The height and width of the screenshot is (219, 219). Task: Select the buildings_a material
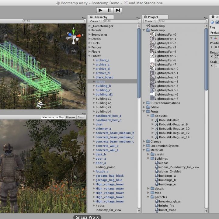[165, 176]
